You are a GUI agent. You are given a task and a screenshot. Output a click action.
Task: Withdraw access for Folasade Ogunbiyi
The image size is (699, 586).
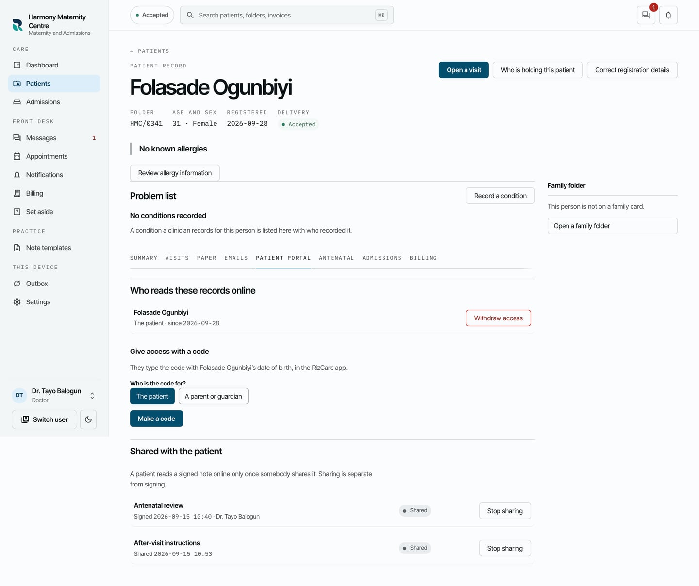pyautogui.click(x=499, y=318)
